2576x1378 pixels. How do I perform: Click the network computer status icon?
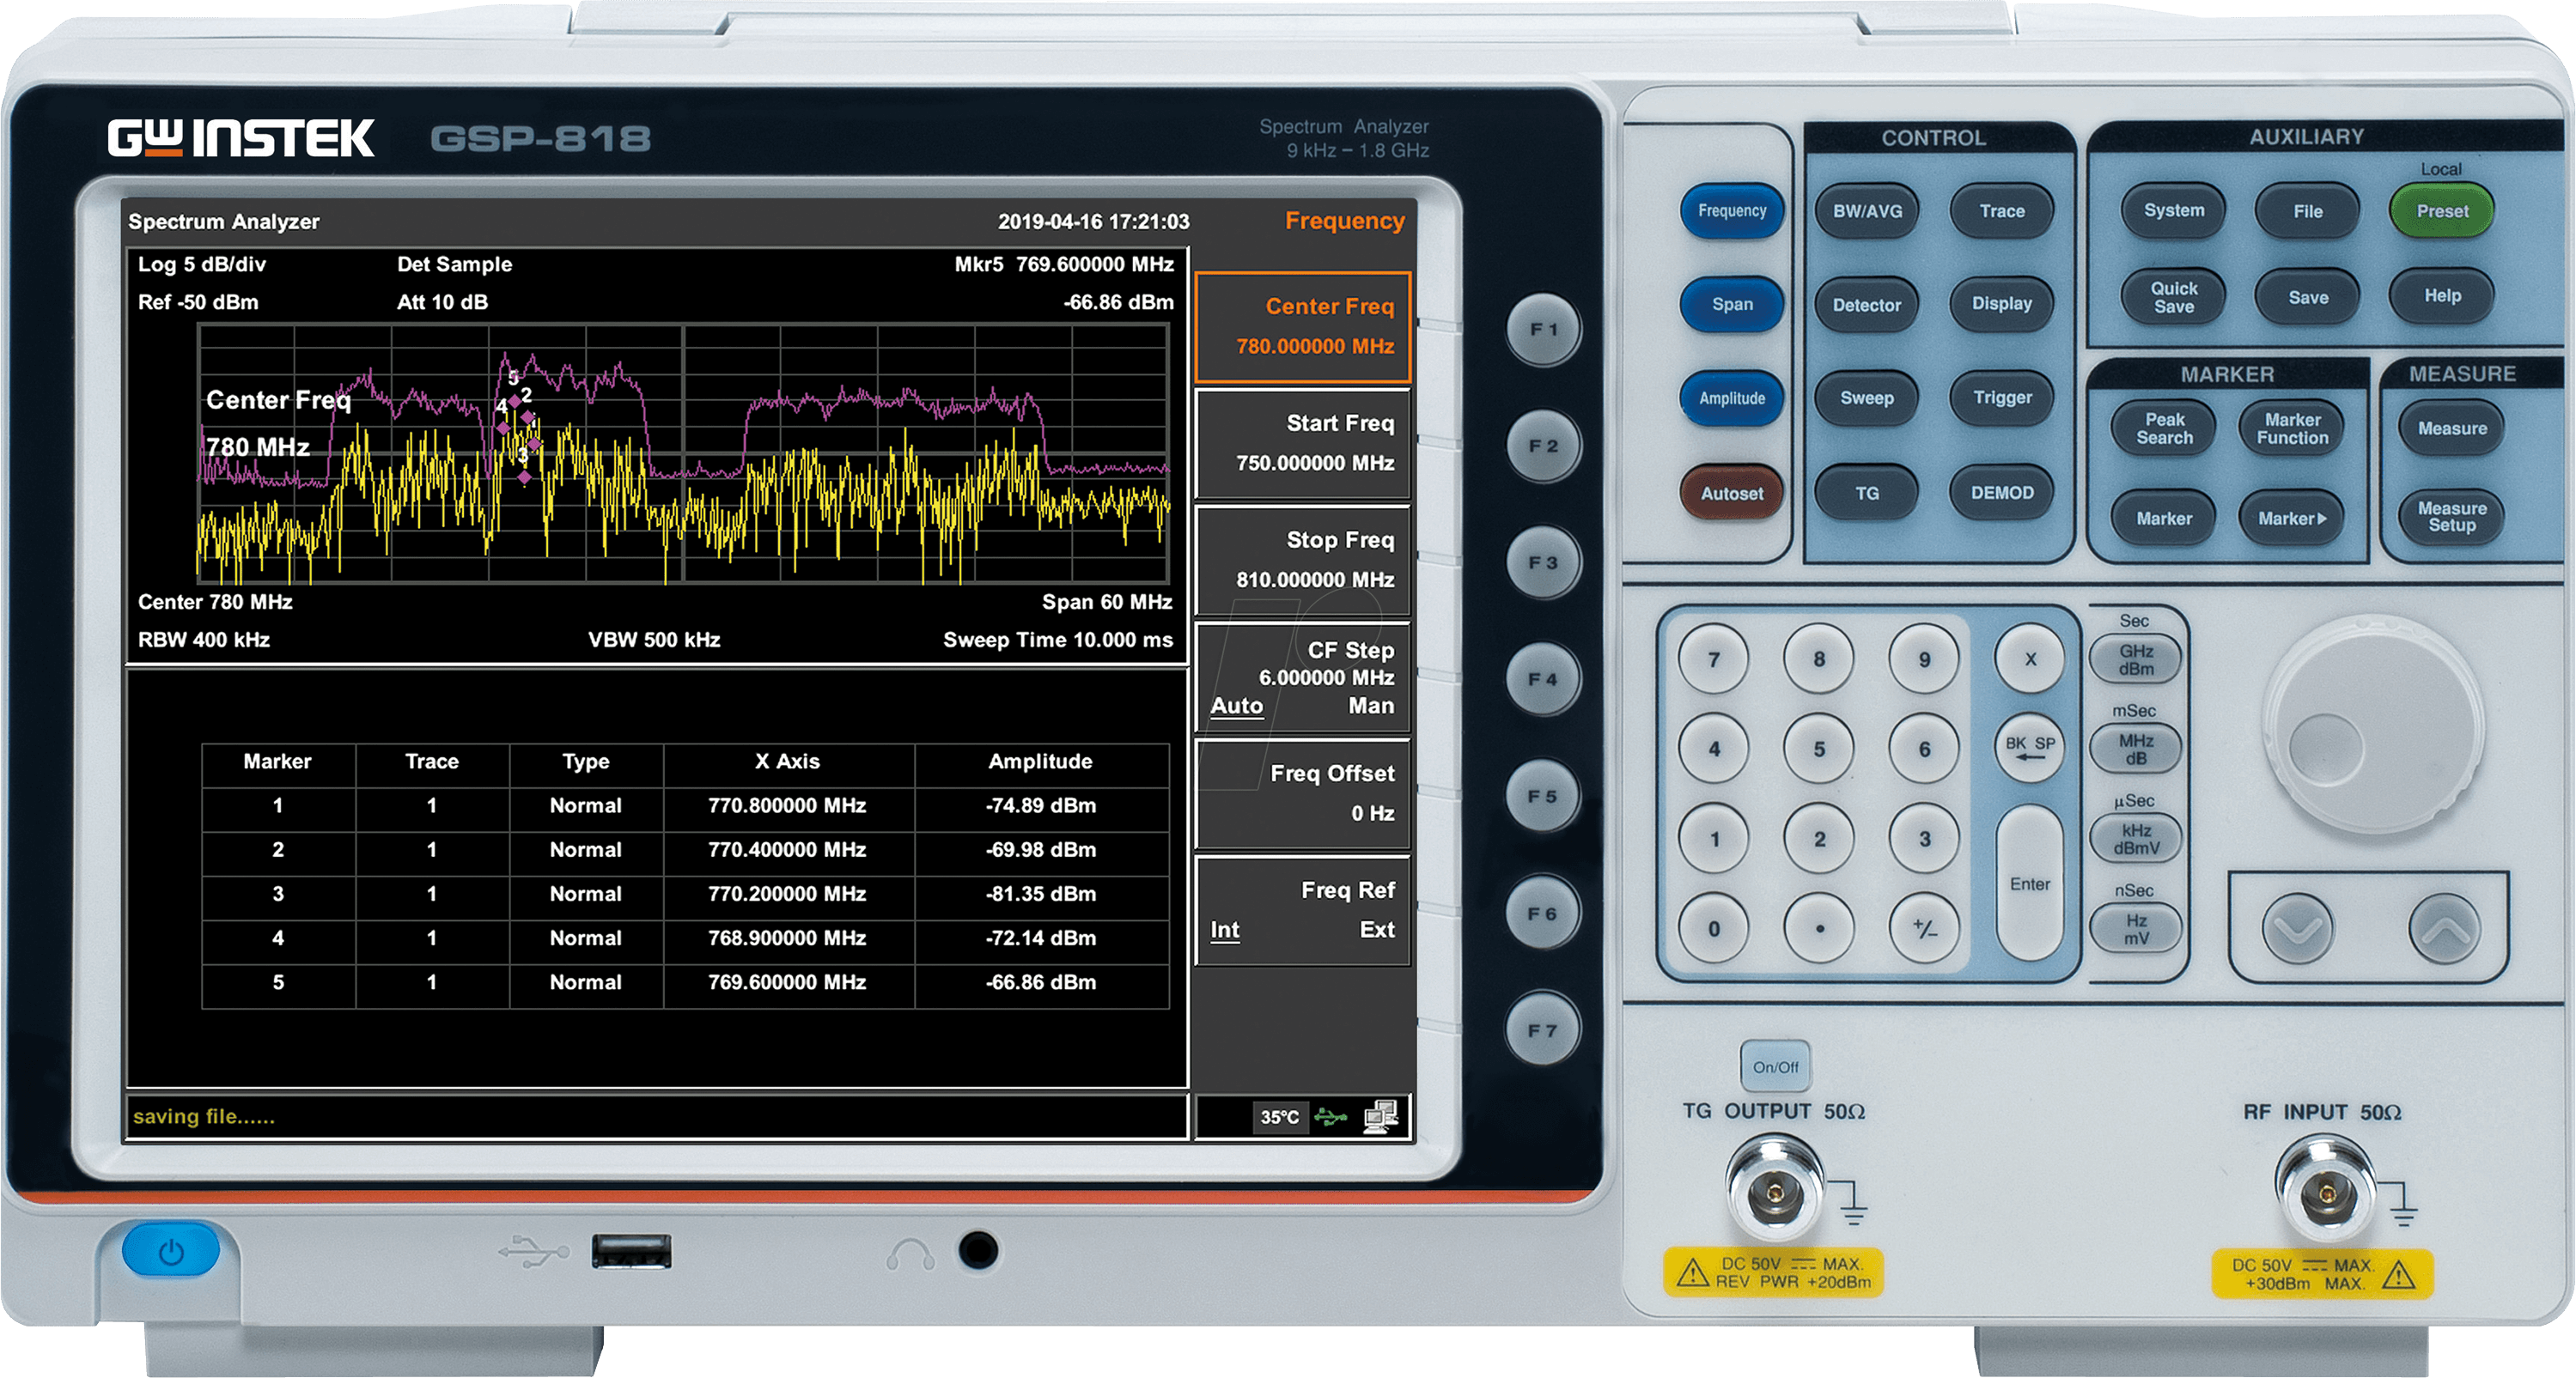[1381, 1116]
